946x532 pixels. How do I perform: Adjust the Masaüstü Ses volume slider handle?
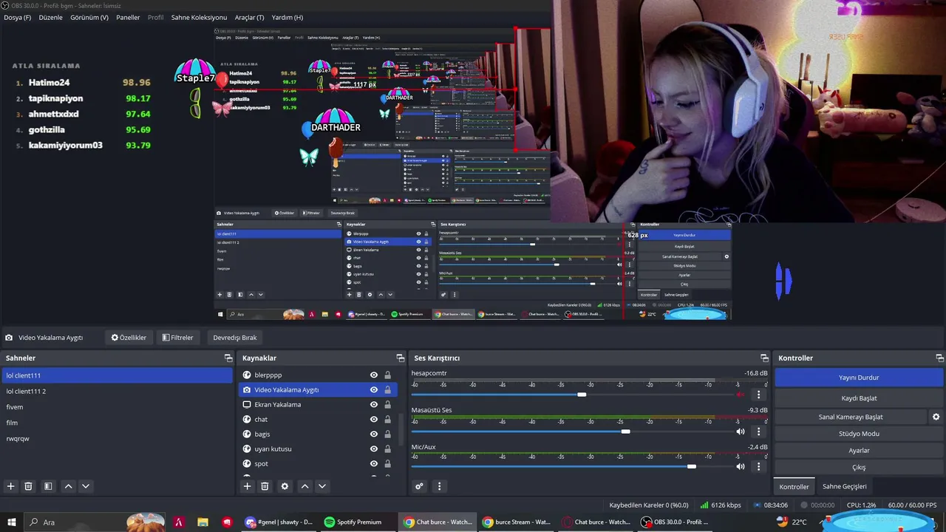point(626,432)
